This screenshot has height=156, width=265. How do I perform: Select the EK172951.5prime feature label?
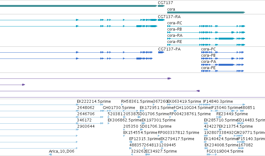click(x=157, y=108)
